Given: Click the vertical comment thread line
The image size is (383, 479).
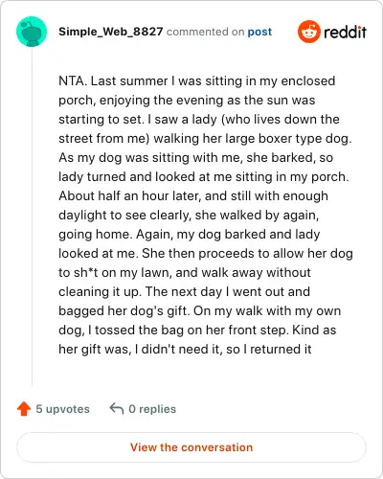Looking at the screenshot, I should pyautogui.click(x=32, y=217).
